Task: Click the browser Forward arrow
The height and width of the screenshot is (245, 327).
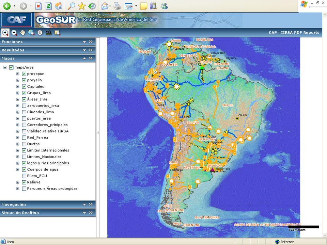Action: point(23,6)
